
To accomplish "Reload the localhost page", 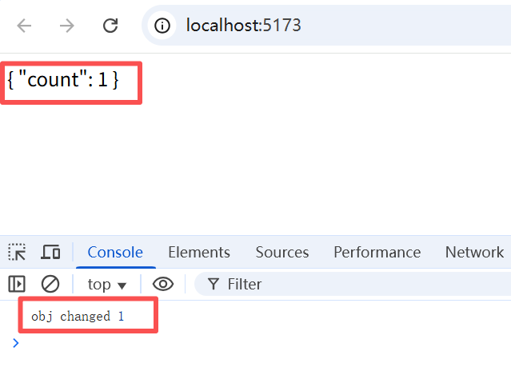I will tap(110, 26).
